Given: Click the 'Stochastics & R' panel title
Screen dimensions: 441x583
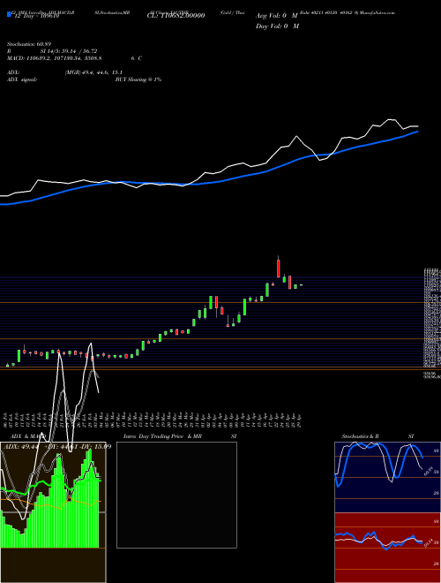Looking at the screenshot, I should coord(361,436).
